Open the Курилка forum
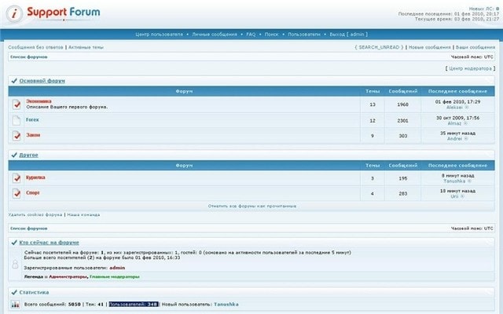 tap(35, 177)
